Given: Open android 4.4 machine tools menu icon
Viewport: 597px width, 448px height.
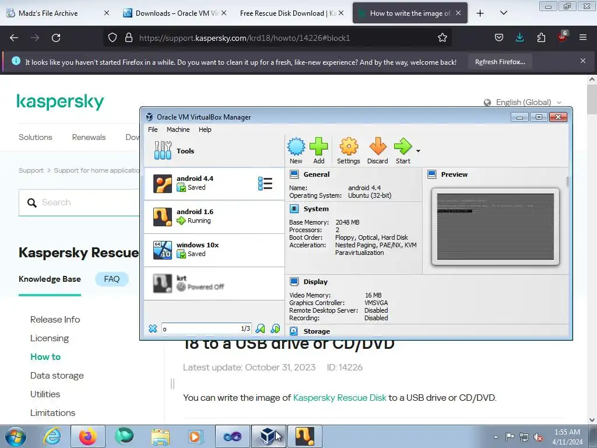Looking at the screenshot, I should tap(265, 184).
